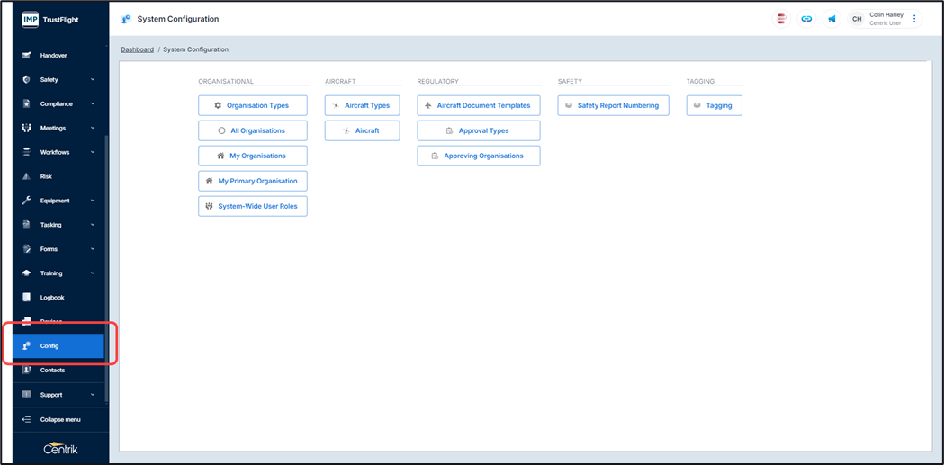Open Safety Report Numbering button
The height and width of the screenshot is (465, 944).
[614, 105]
